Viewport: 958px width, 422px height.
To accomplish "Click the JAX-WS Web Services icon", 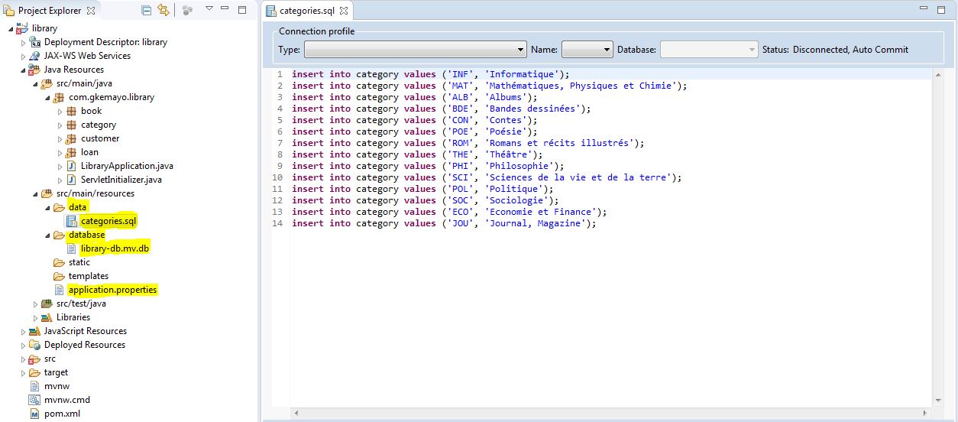I will tap(35, 56).
